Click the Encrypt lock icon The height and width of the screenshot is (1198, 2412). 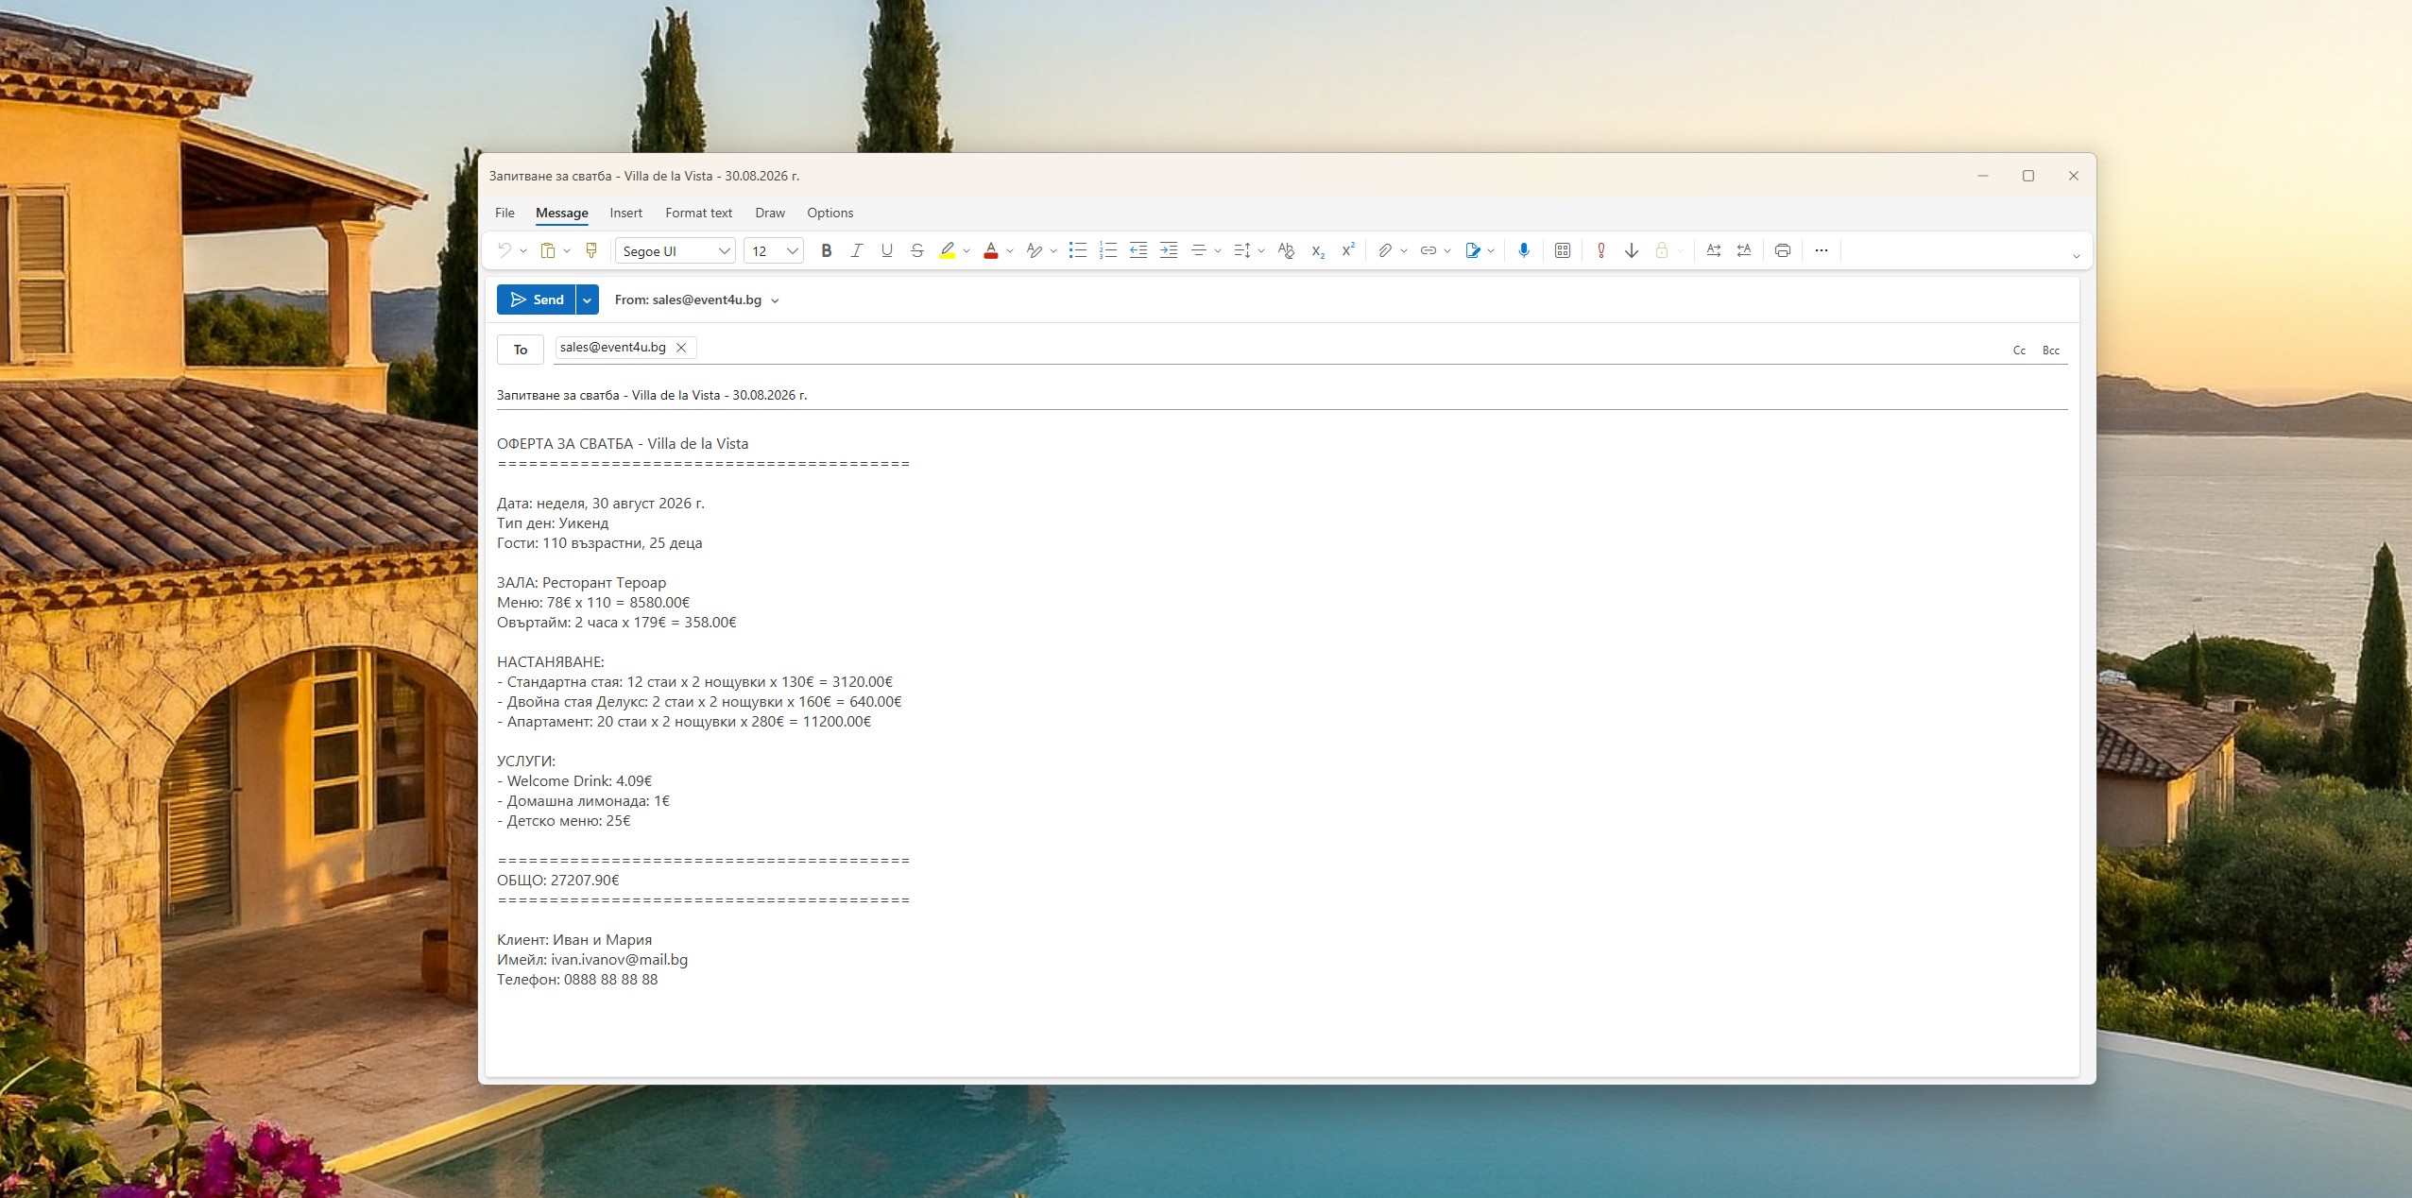[x=1661, y=250]
